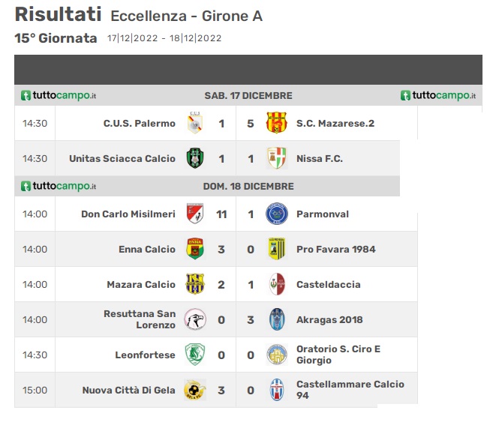Open Oratorio S. Ciro E Giorgio link
The height and width of the screenshot is (431, 490).
coord(338,355)
